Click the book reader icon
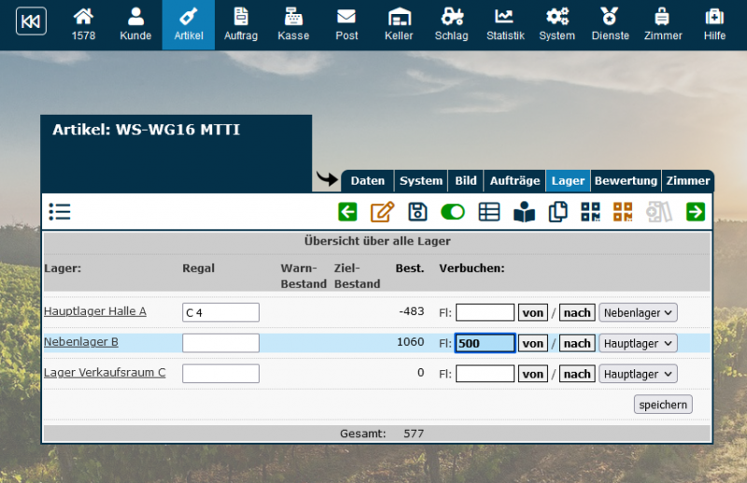Screen dimensions: 747x483 [x=524, y=212]
